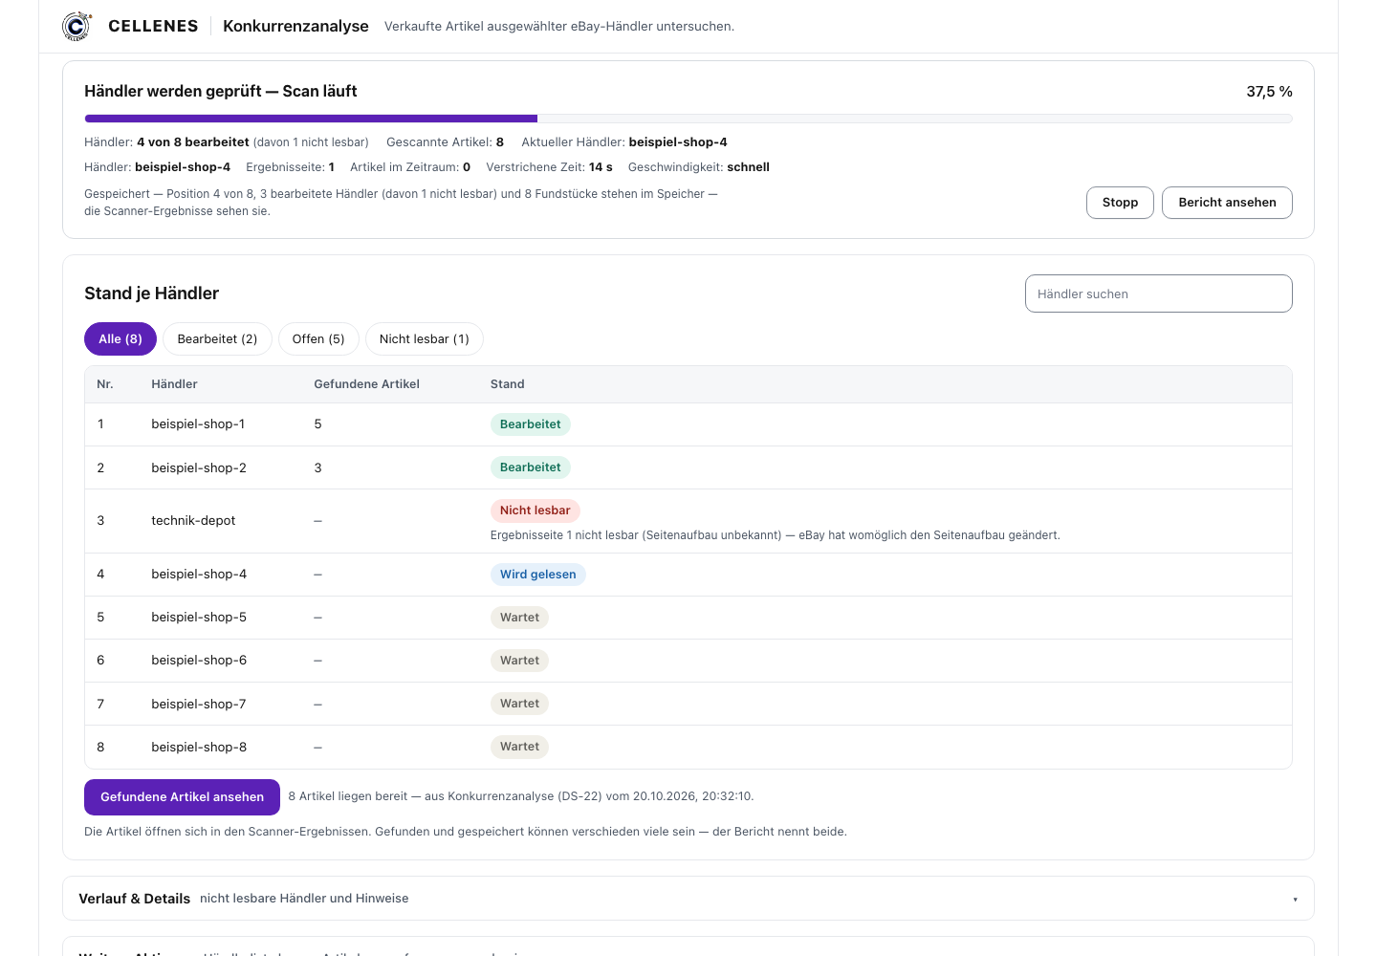1377x956 pixels.
Task: Click the 37,5 % progress value
Action: pyautogui.click(x=1269, y=92)
